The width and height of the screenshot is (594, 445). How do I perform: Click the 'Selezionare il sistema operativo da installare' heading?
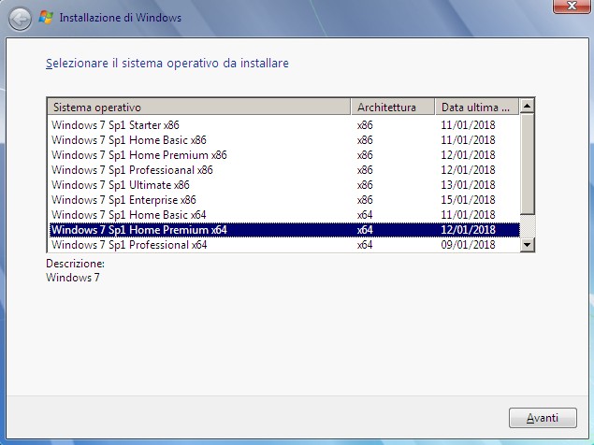pyautogui.click(x=167, y=64)
